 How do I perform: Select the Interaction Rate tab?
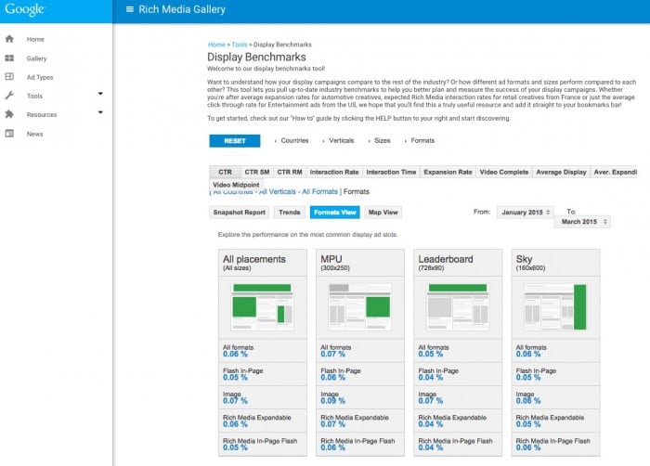tap(334, 172)
